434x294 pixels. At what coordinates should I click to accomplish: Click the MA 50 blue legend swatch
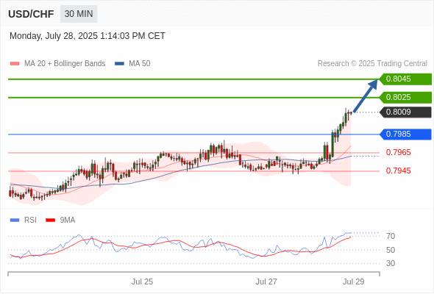coord(119,64)
